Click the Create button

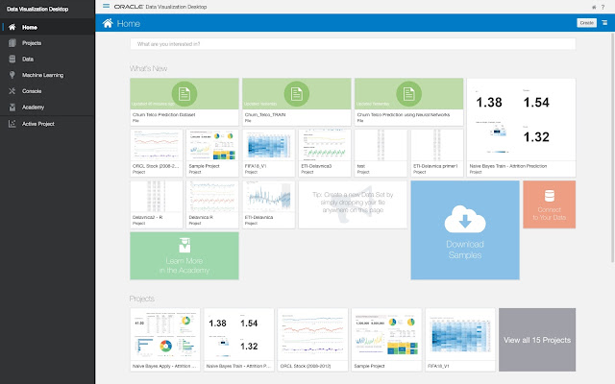point(586,23)
